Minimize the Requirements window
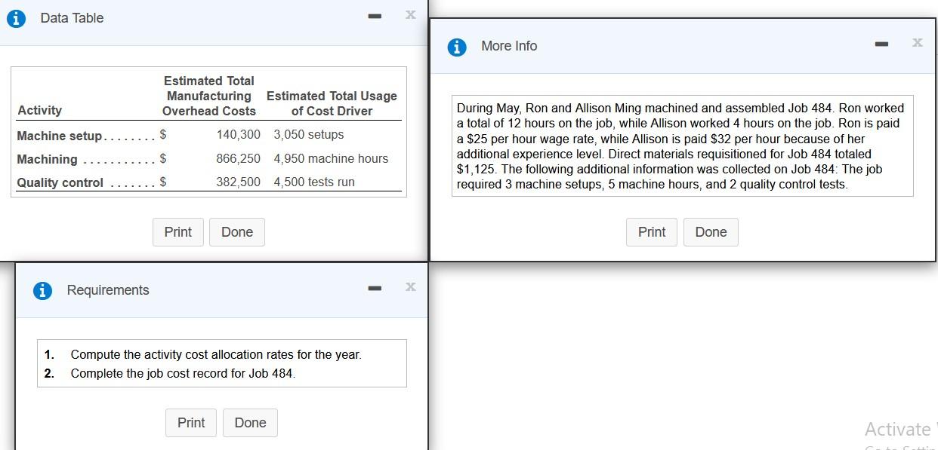This screenshot has height=450, width=938. pos(375,287)
